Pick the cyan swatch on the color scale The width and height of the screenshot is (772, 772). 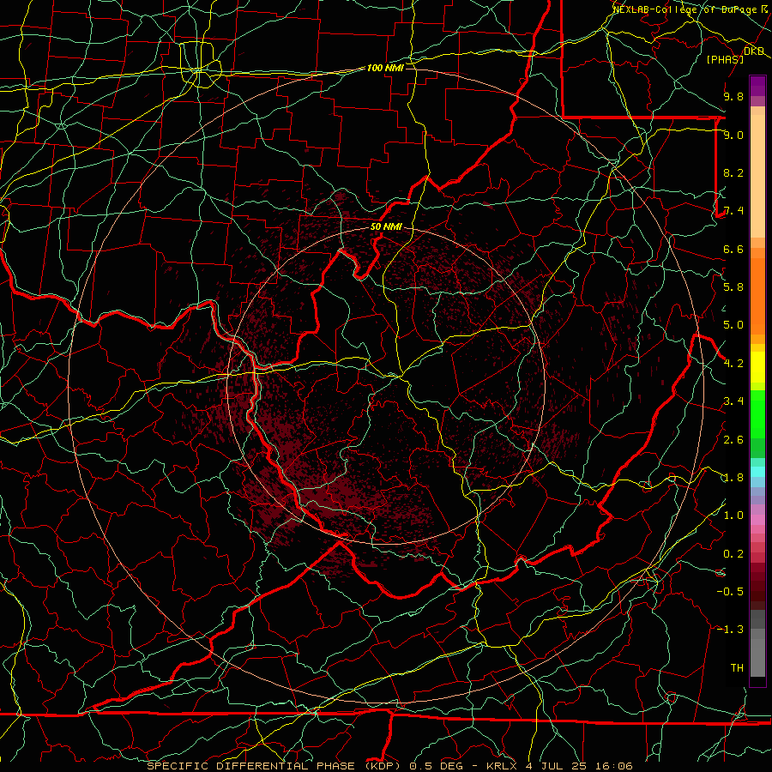coord(757,471)
